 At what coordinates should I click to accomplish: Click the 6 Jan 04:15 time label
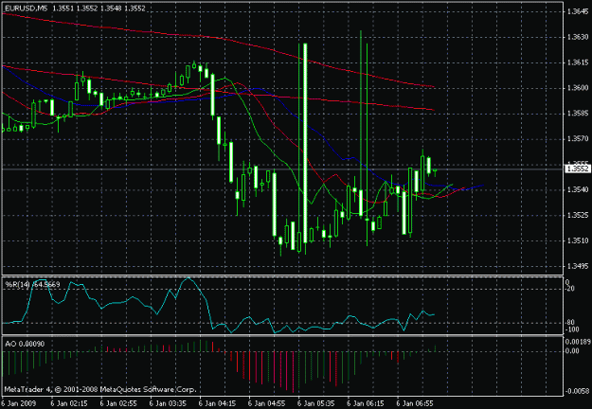(218, 403)
